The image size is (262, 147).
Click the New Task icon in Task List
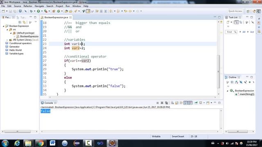coord(228,22)
